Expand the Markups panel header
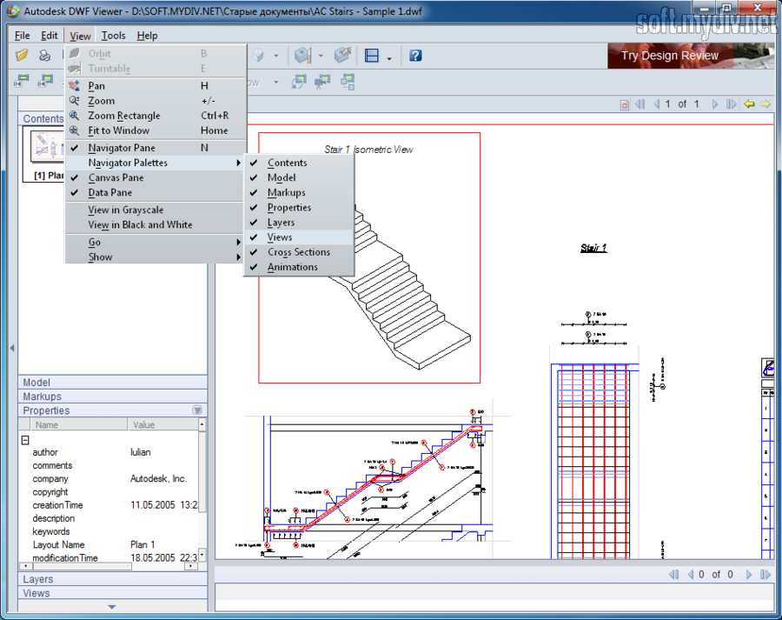This screenshot has height=620, width=782. click(x=113, y=397)
